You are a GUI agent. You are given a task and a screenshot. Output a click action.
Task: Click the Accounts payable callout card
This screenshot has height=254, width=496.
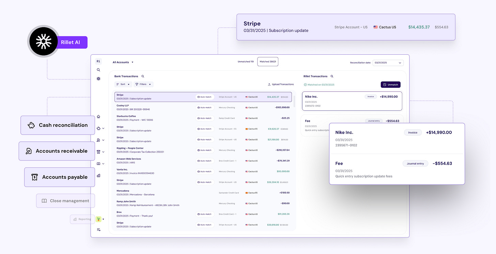(60, 177)
